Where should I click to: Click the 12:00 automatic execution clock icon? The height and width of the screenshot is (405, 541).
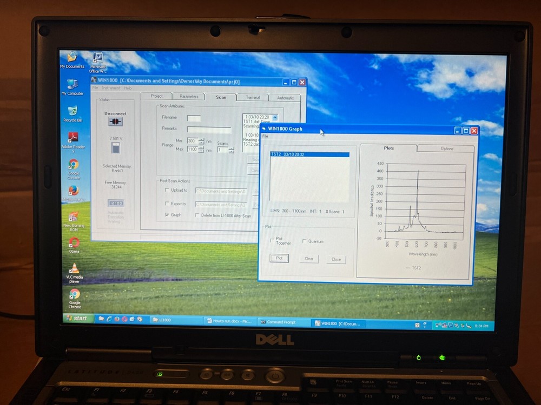point(116,202)
